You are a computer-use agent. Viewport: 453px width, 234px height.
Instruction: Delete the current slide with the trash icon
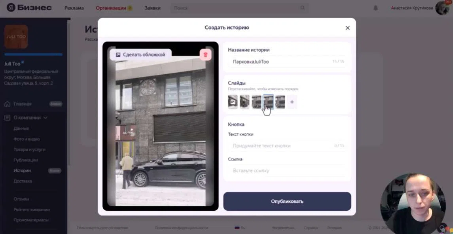tap(205, 55)
